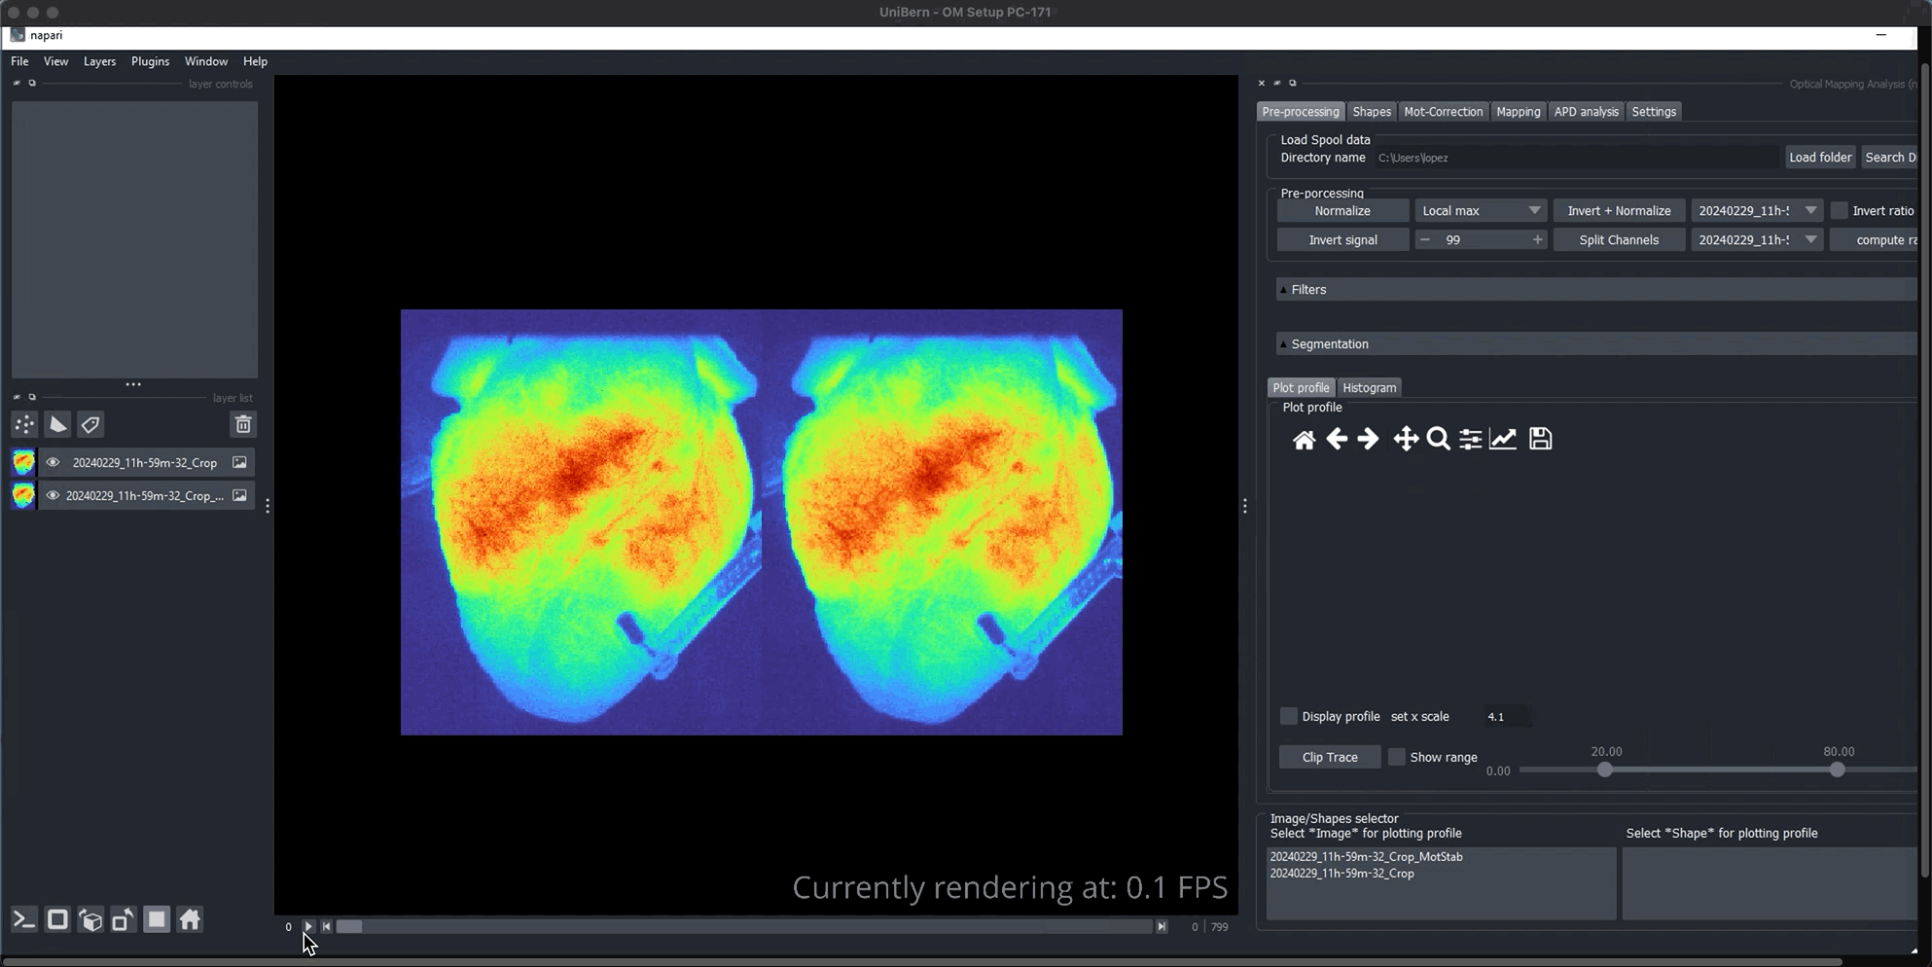
Task: Click the image type icon of top layer
Action: click(x=239, y=463)
